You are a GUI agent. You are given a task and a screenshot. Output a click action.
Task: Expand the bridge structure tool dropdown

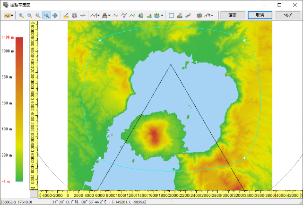click(109, 16)
